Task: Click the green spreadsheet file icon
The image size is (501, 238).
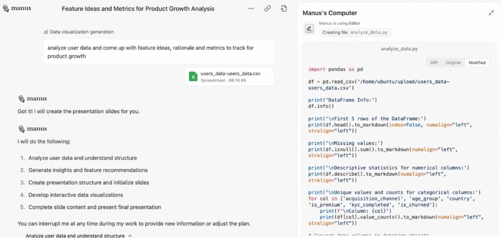Action: [193, 76]
